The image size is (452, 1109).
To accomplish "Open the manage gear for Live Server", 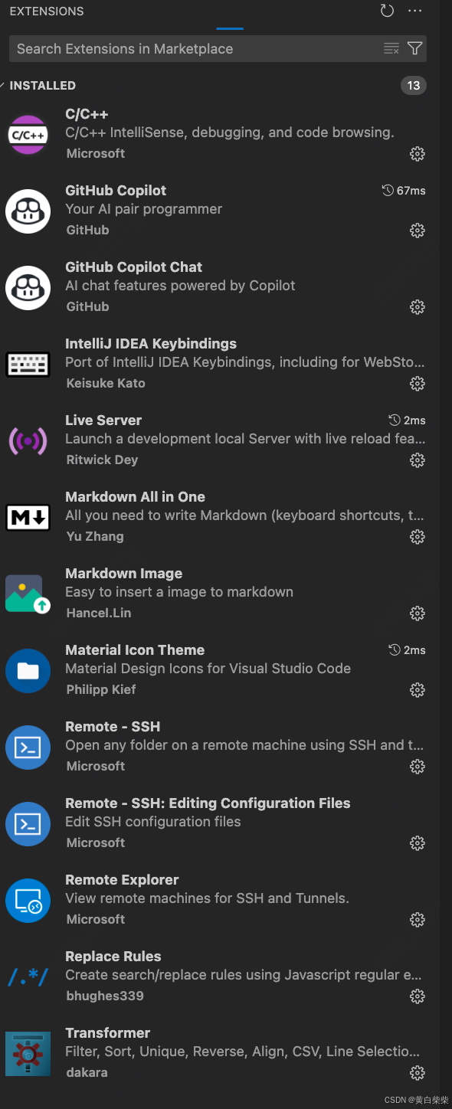I will tap(418, 460).
